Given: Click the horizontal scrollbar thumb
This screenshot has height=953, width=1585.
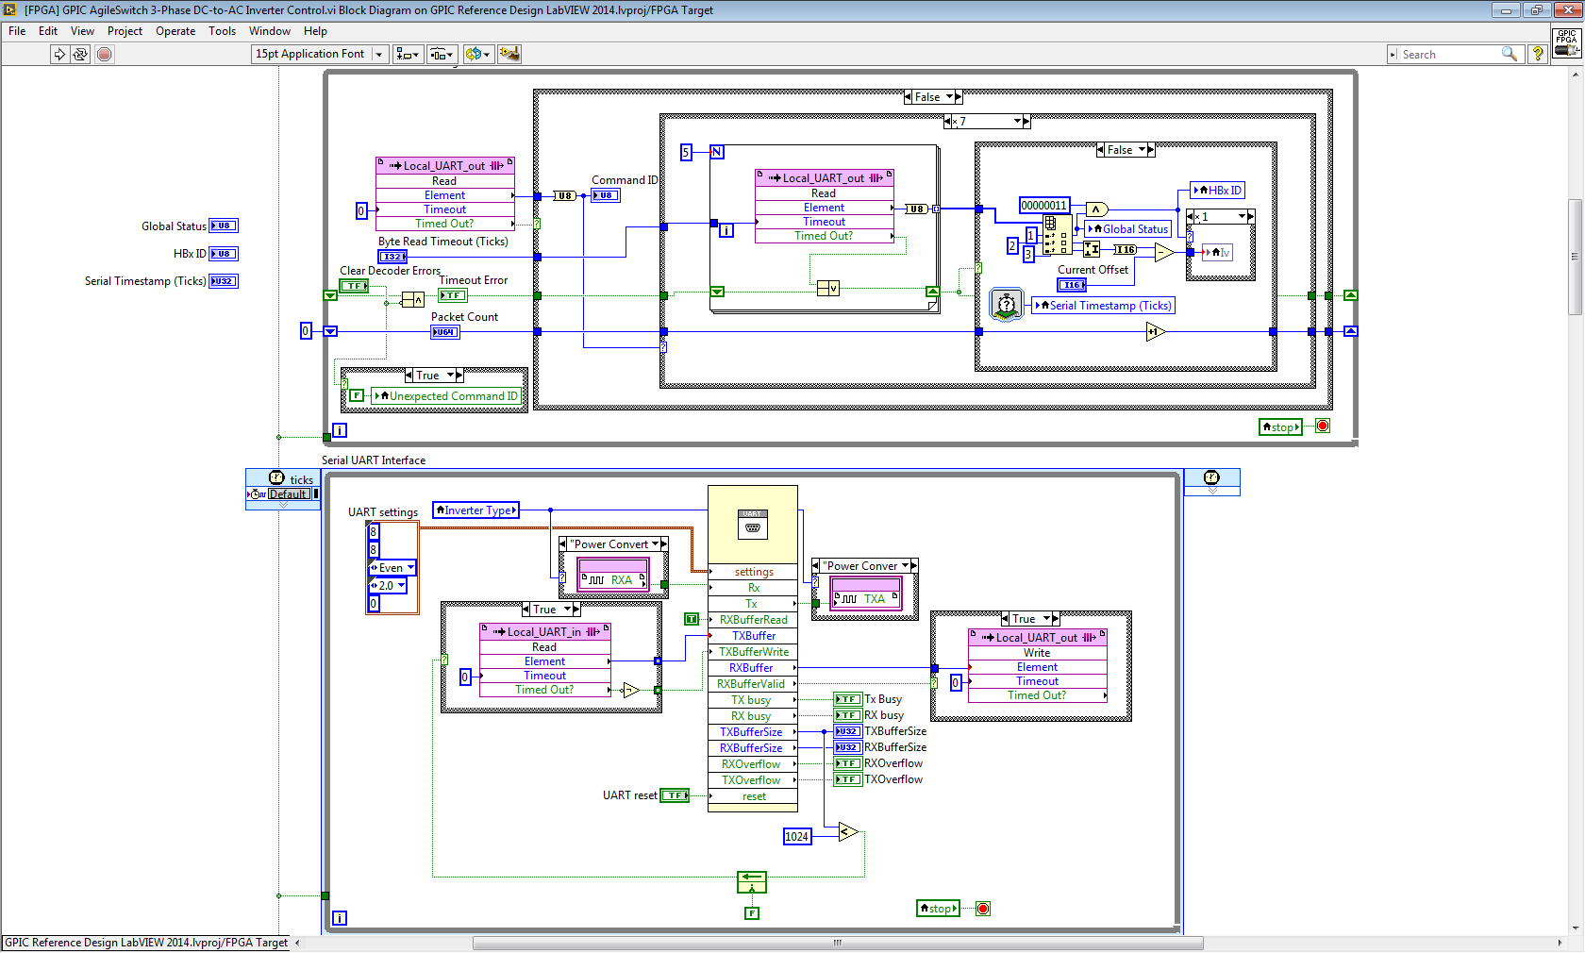Looking at the screenshot, I should click(x=837, y=943).
